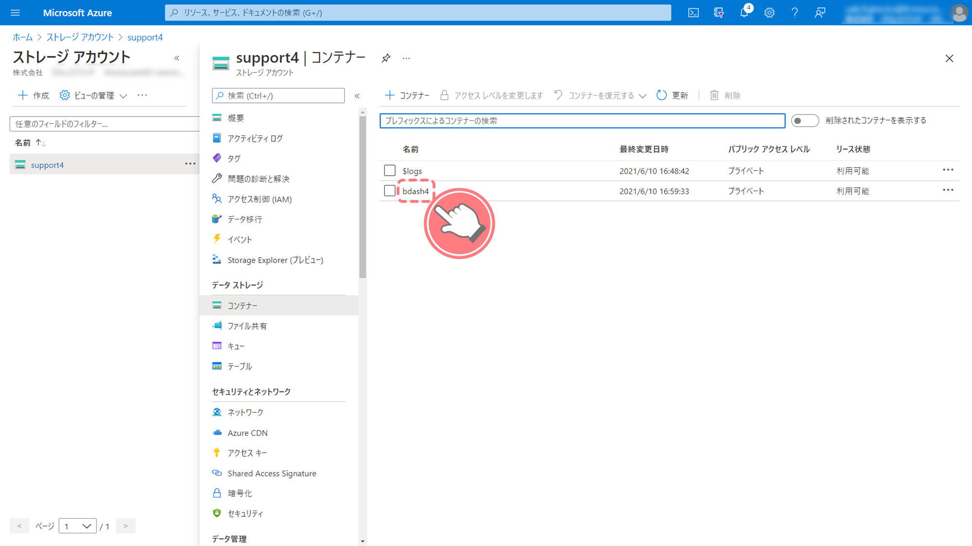Select support4 in the storage account list
Screen dimensions: 972x546
47,165
